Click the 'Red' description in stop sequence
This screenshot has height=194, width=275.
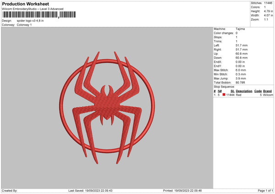click(x=238, y=95)
